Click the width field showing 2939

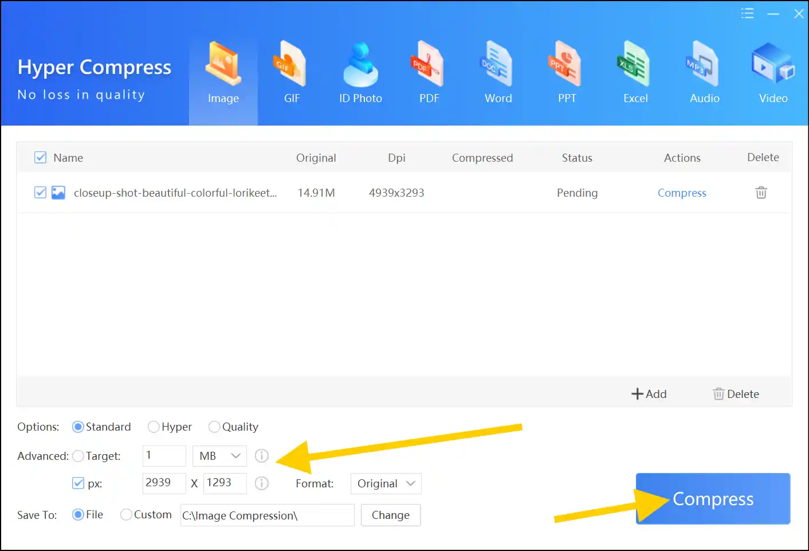pos(164,483)
